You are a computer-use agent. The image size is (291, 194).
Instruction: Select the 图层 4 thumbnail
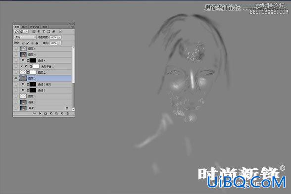[23, 54]
